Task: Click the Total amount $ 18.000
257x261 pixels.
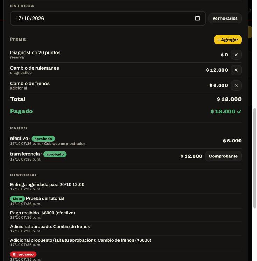Action: coord(229,99)
